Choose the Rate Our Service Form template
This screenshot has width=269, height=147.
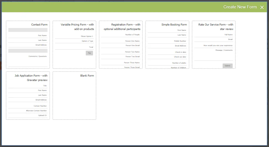pyautogui.click(x=214, y=45)
